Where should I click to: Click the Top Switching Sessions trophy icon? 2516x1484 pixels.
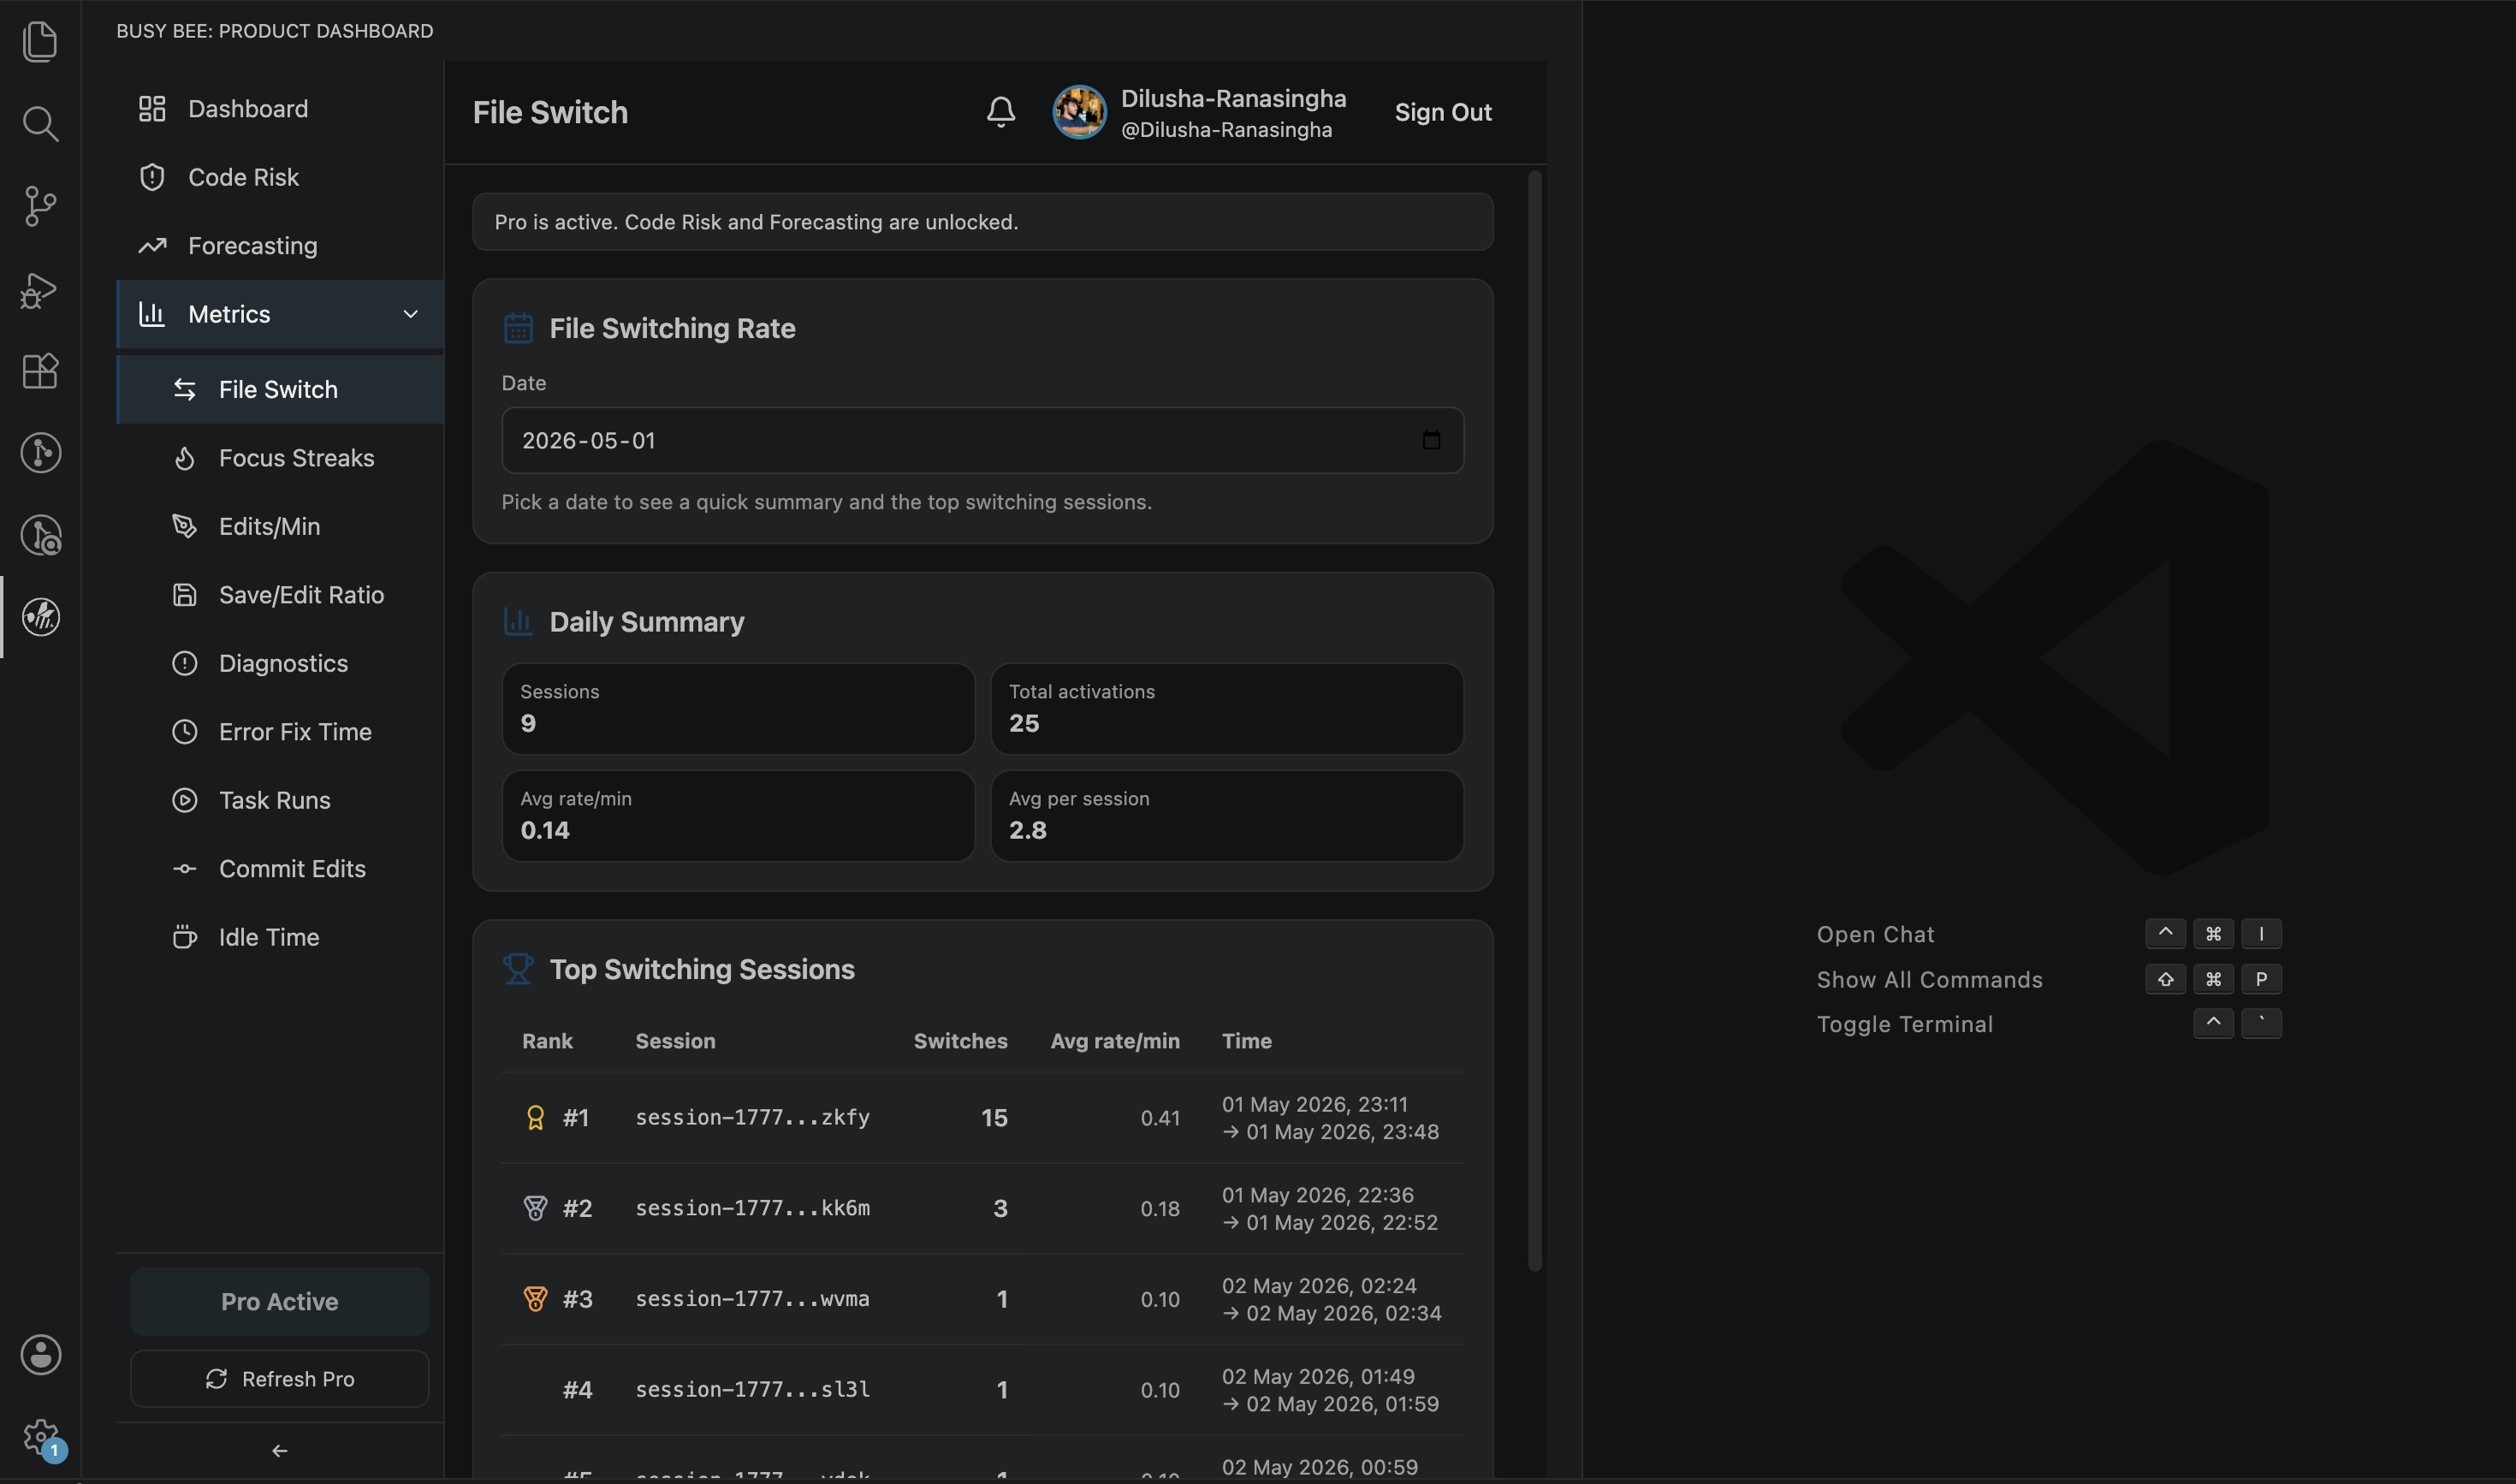tap(518, 969)
